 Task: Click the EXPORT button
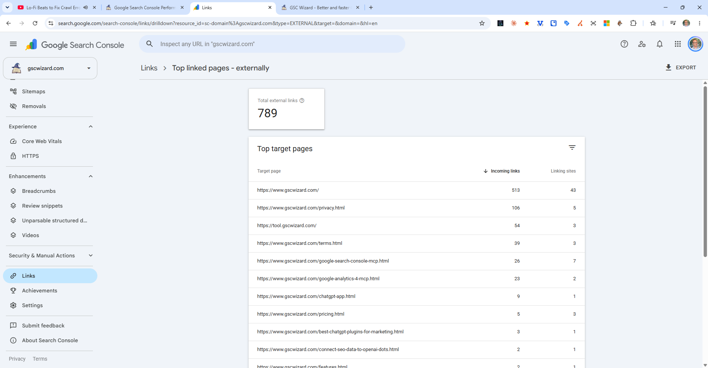680,67
